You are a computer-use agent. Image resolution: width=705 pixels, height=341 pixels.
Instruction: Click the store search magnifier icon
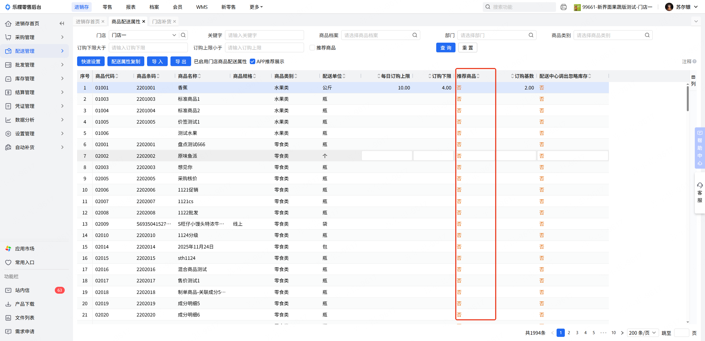(x=183, y=35)
